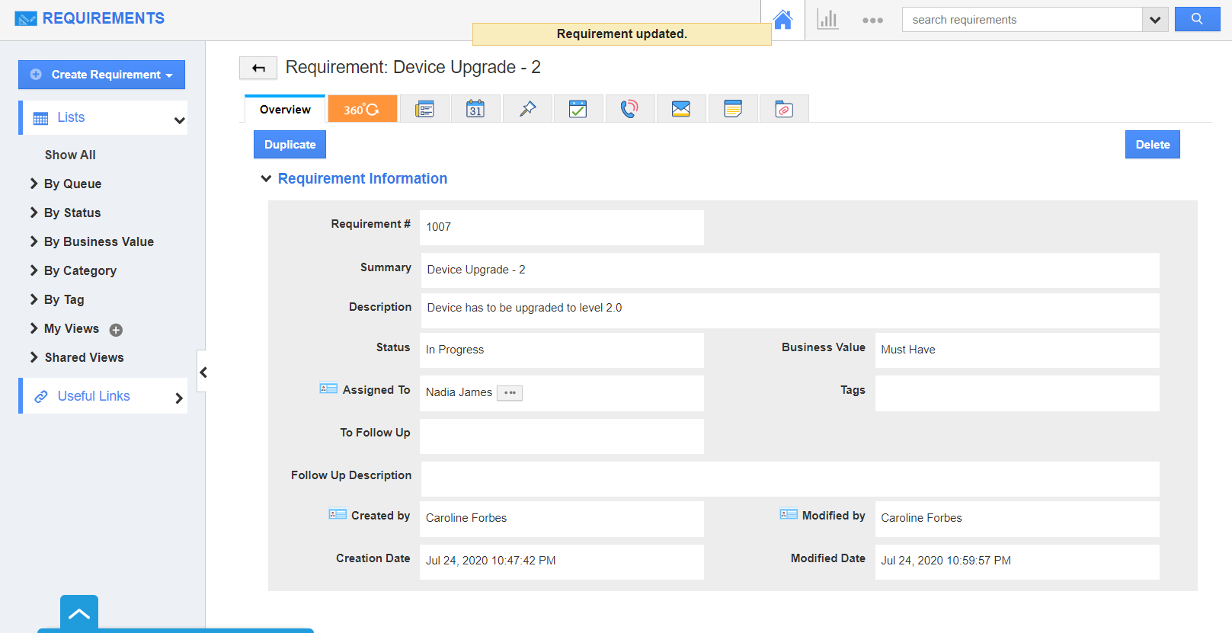
Task: Click the empty Tags field
Action: 1017,393
